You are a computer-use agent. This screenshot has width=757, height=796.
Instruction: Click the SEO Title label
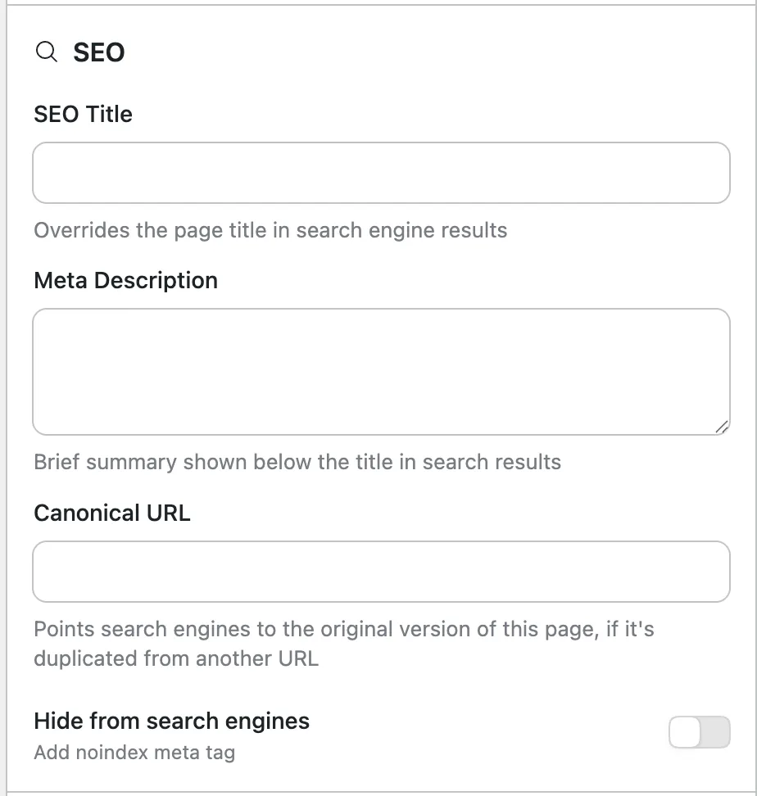point(82,115)
